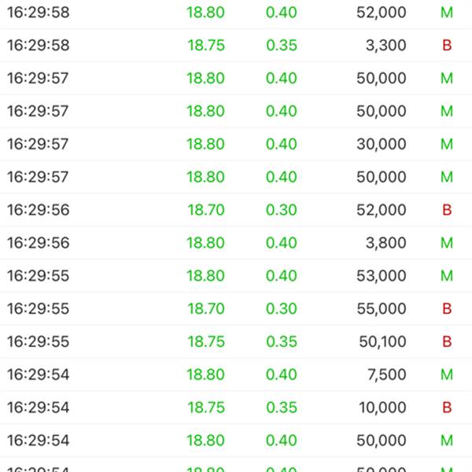Image resolution: width=472 pixels, height=472 pixels.
Task: Tap the 55,000 volume trade row
Action: [x=236, y=308]
